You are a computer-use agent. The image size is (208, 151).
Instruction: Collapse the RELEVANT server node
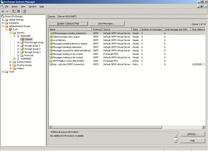[x=14, y=36]
